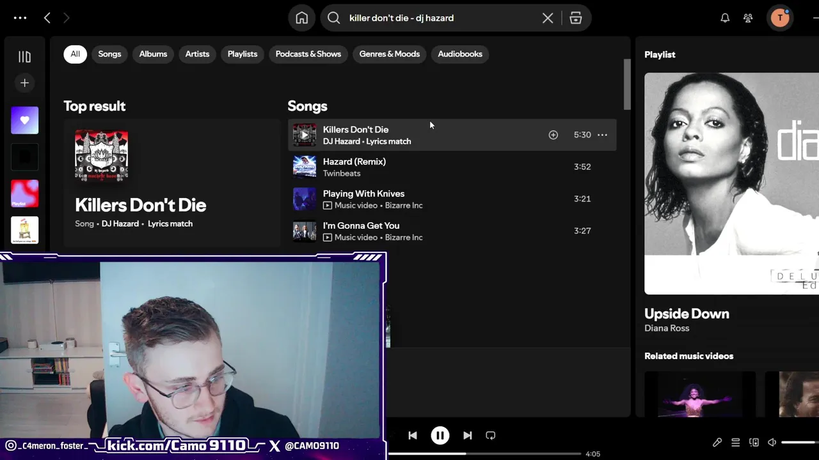Open the play queue icon
The height and width of the screenshot is (460, 819).
[x=736, y=442]
